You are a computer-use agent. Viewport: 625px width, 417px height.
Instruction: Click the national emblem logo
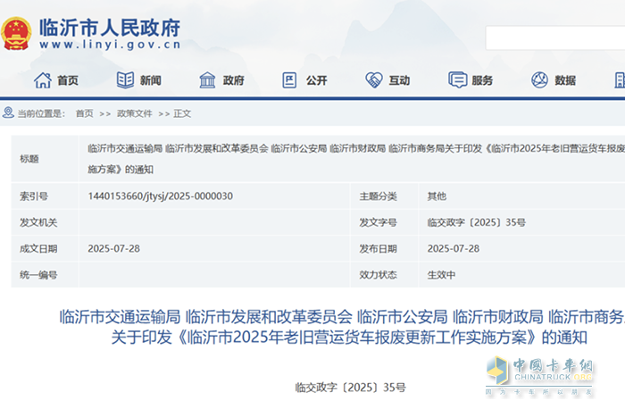pyautogui.click(x=16, y=34)
